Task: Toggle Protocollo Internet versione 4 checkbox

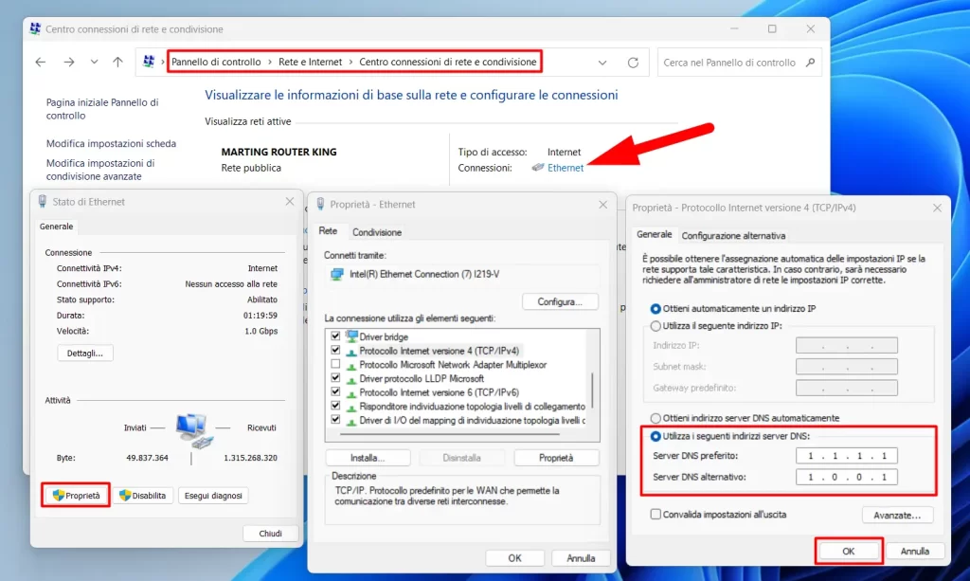Action: point(335,350)
